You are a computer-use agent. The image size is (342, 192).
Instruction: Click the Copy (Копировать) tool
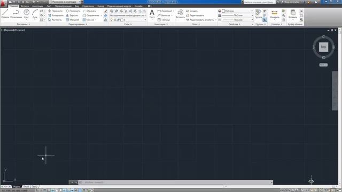coord(56,15)
